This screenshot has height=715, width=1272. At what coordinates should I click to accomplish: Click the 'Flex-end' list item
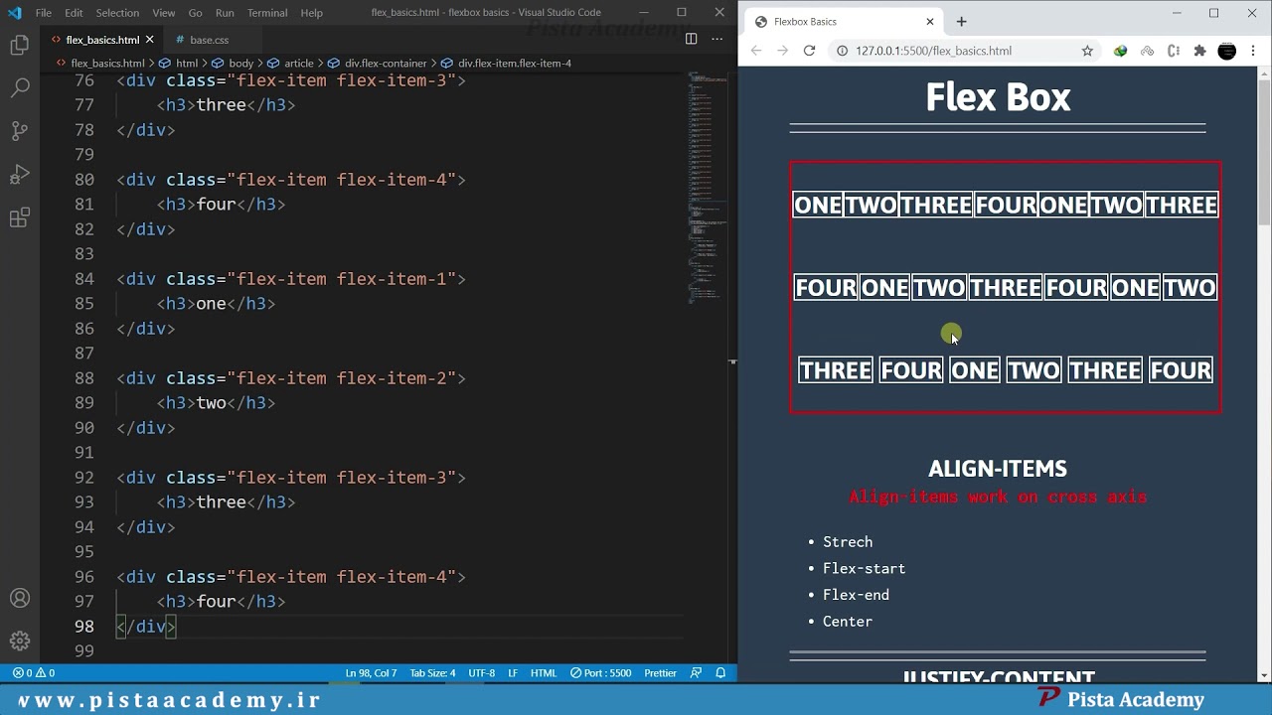(x=856, y=595)
